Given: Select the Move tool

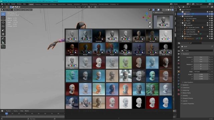Looking at the screenshot, I should click(3, 22).
